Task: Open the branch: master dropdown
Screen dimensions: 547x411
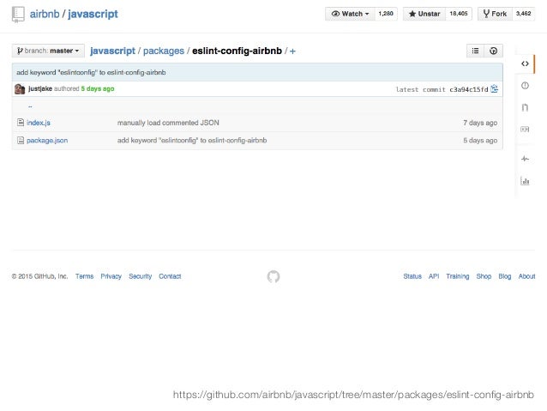Action: coord(48,51)
